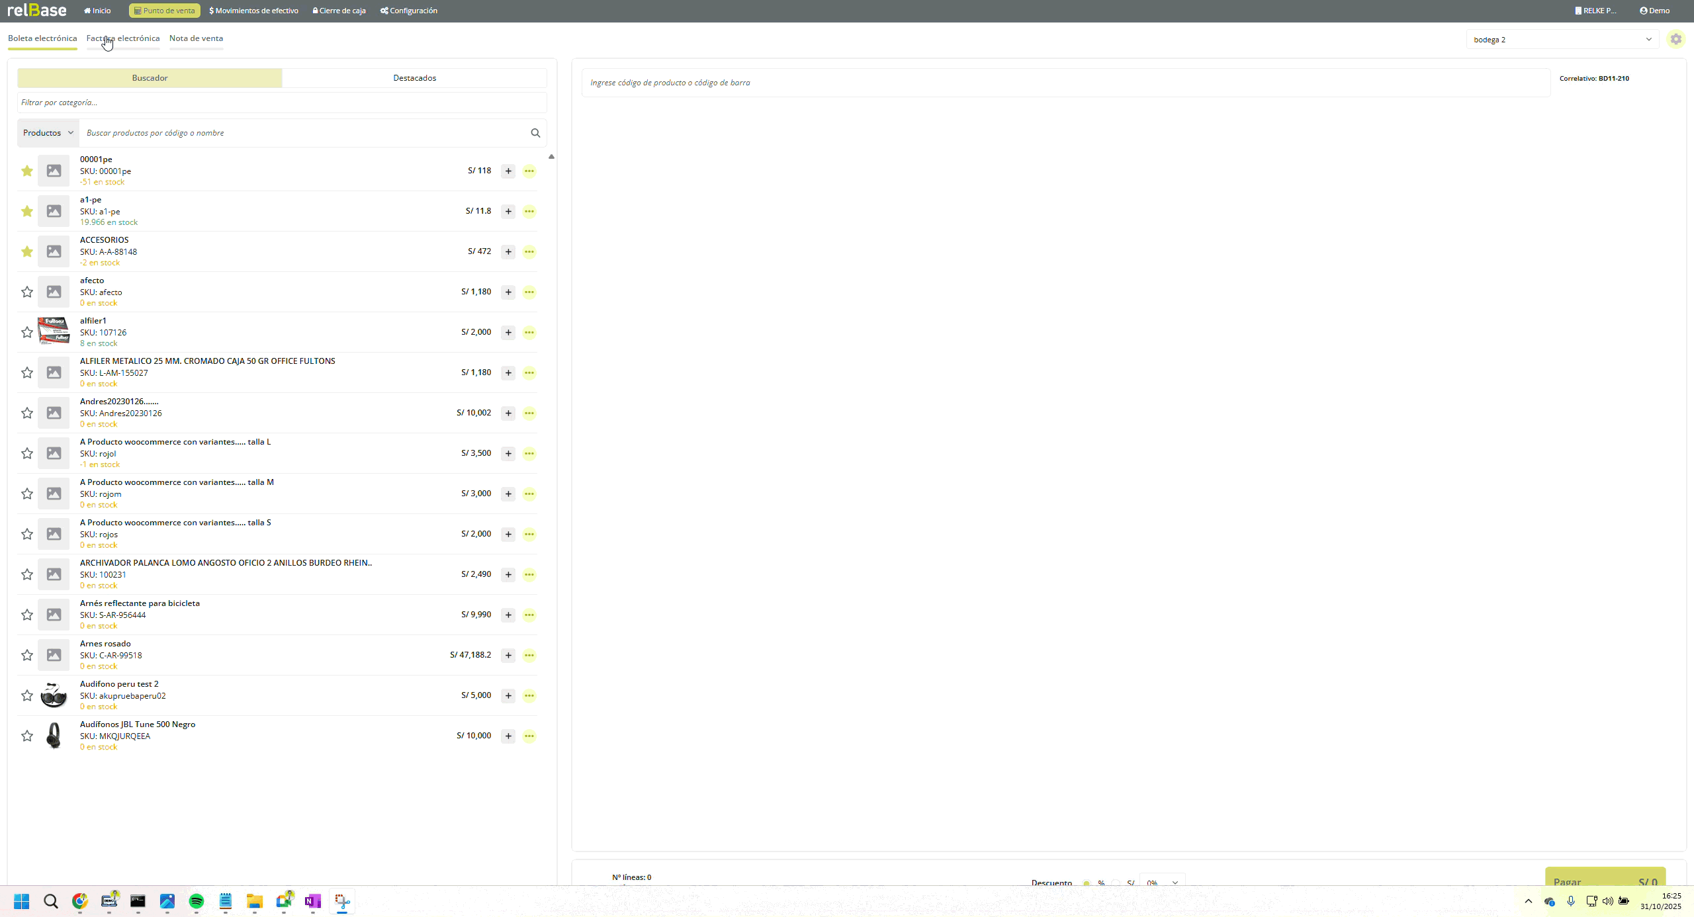Expand the bodega 2 warehouse dropdown

pos(1562,40)
